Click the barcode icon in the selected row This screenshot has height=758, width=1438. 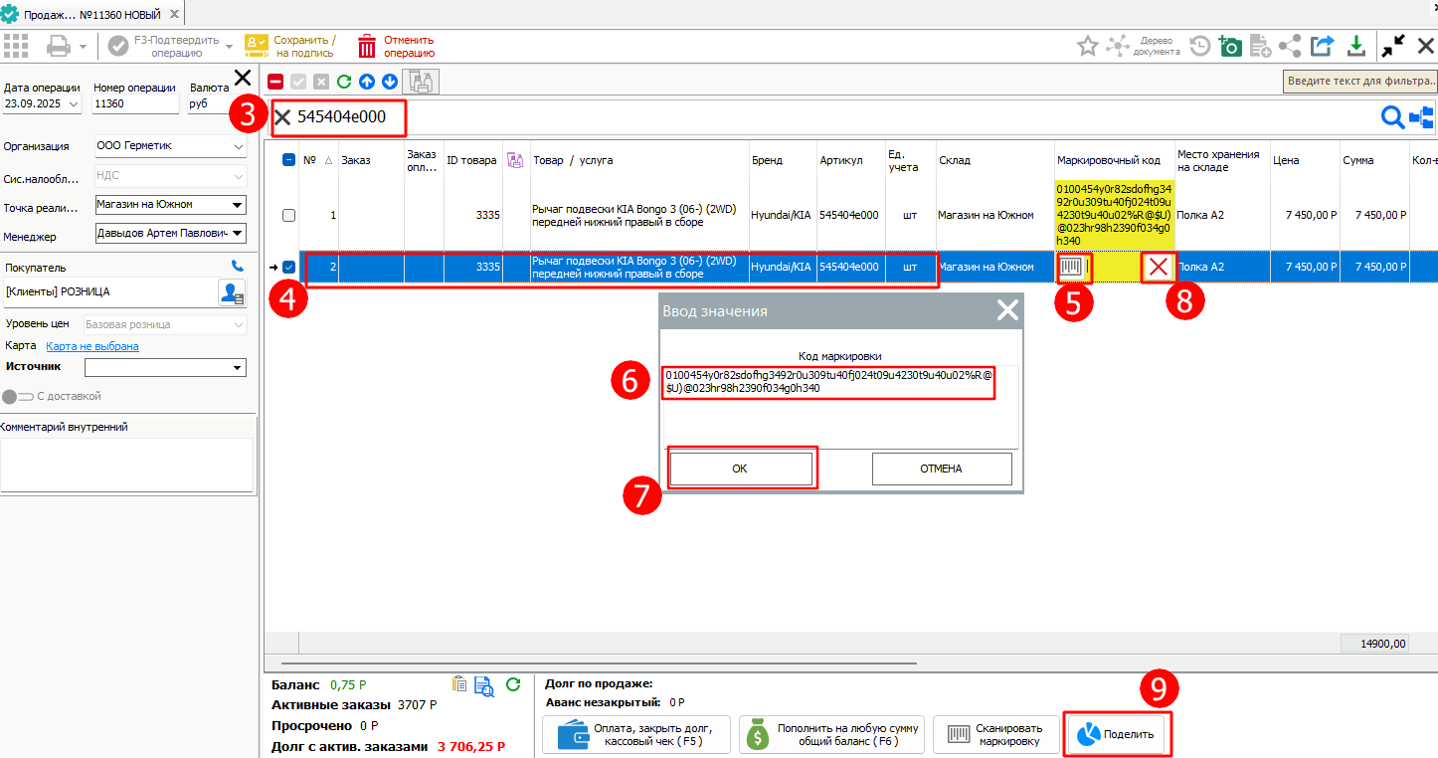pos(1071,267)
